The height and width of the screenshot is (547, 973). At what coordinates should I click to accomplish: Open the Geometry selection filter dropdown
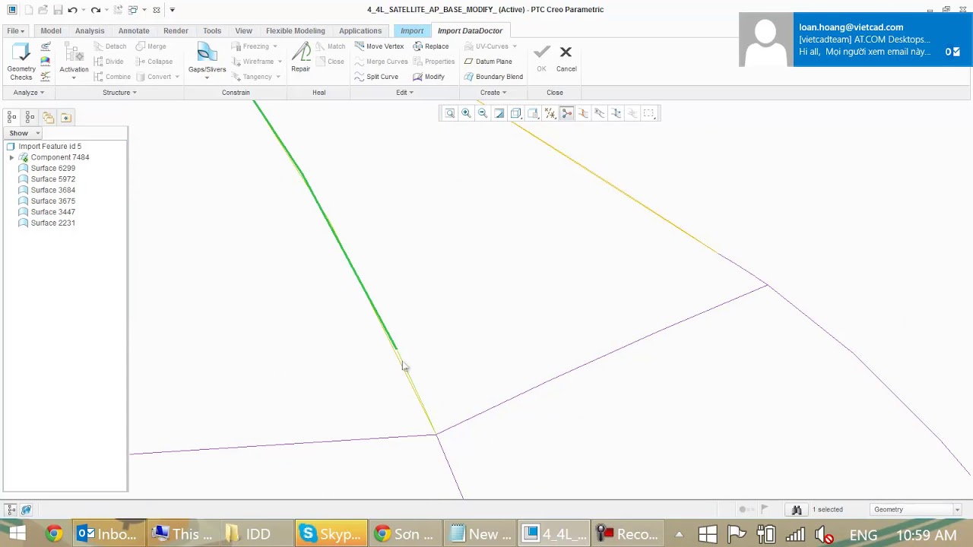click(915, 510)
